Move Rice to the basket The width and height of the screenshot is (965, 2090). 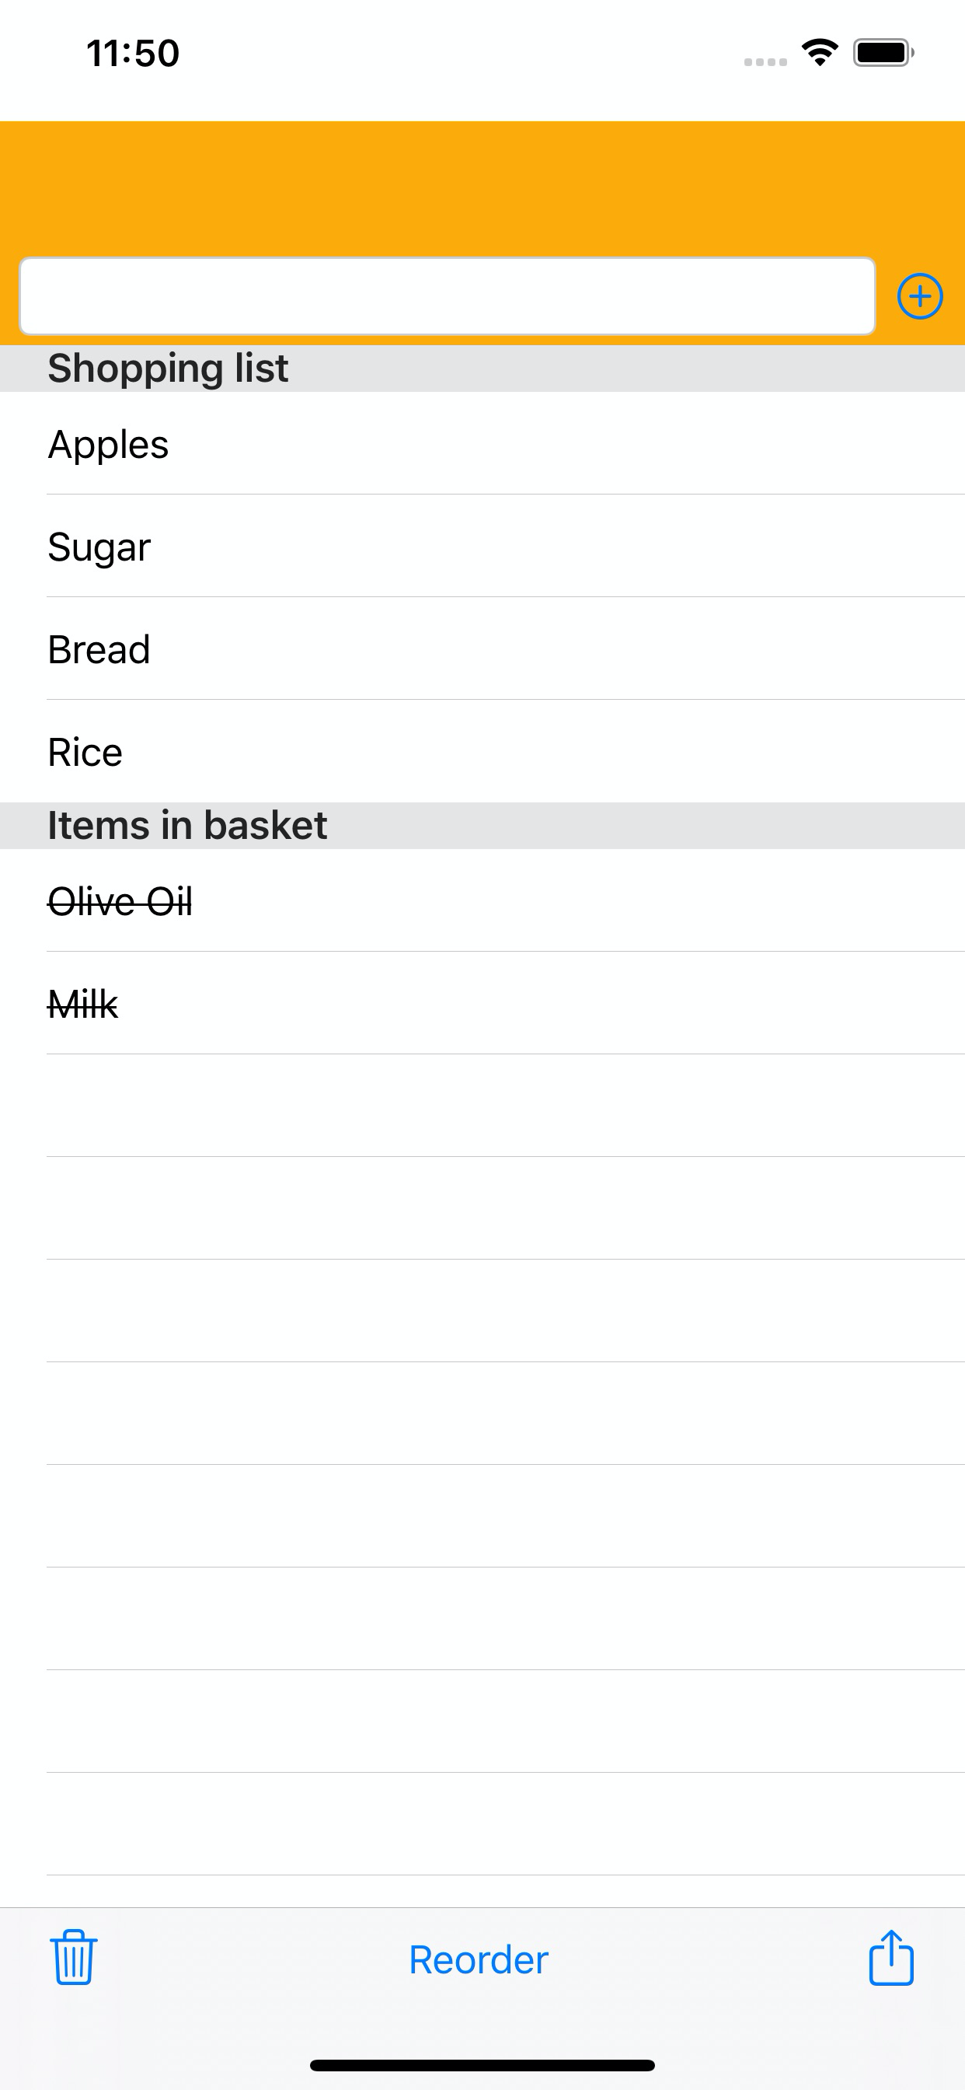pos(482,751)
